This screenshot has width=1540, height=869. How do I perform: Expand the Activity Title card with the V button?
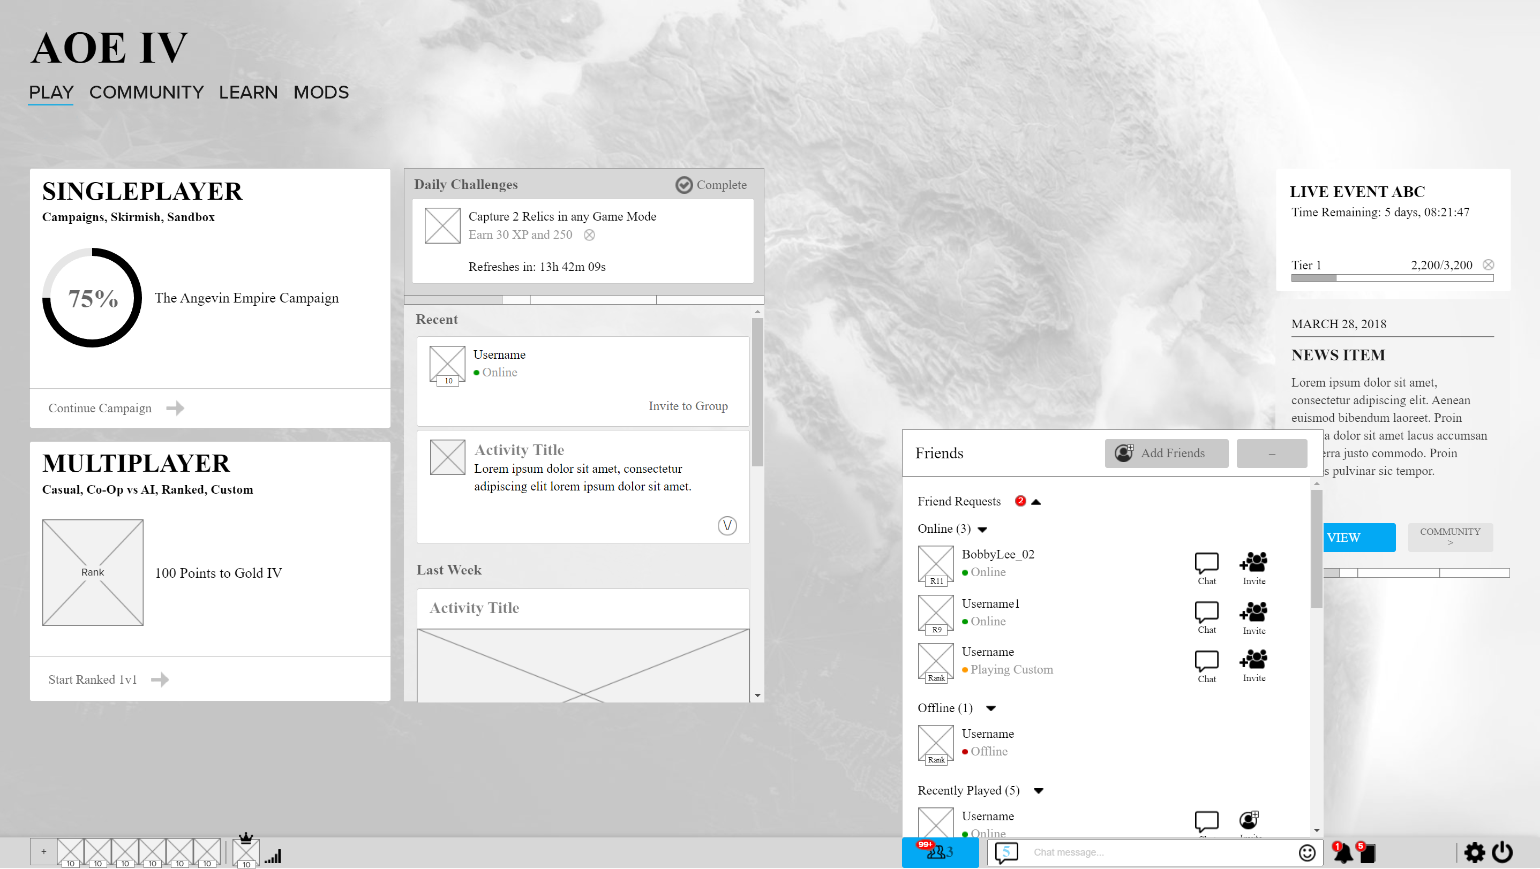click(x=726, y=526)
